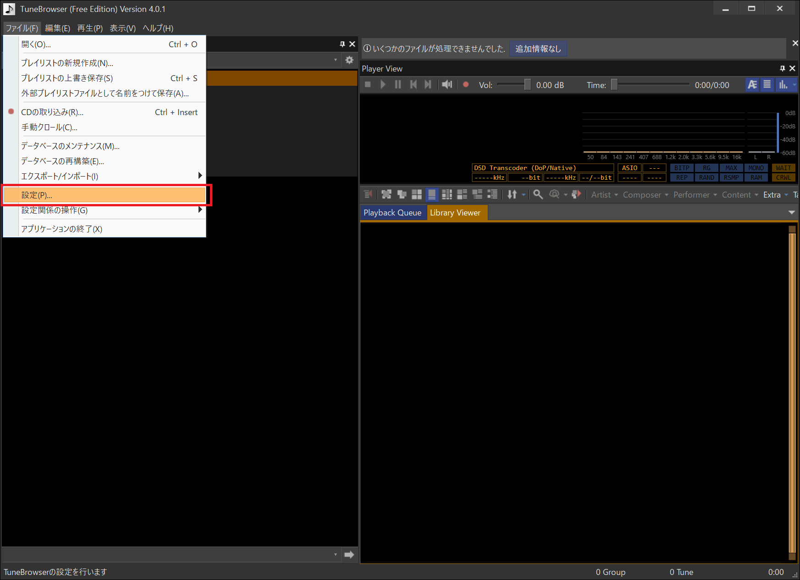Open the tab list dropdown arrow

pos(791,212)
